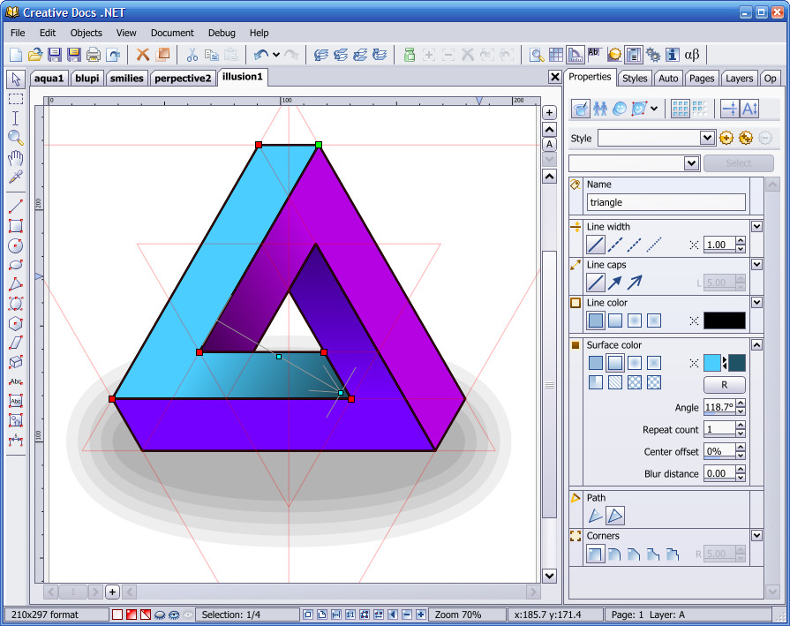
Task: Create a new document
Action: coord(16,55)
